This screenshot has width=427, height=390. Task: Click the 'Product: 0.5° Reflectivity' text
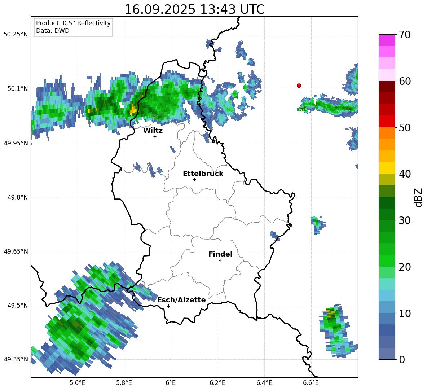(73, 23)
